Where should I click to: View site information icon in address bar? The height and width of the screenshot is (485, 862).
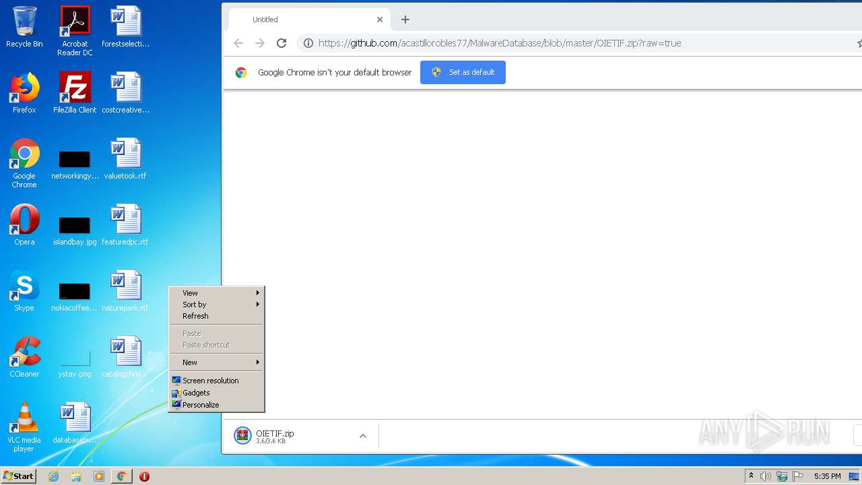click(308, 43)
